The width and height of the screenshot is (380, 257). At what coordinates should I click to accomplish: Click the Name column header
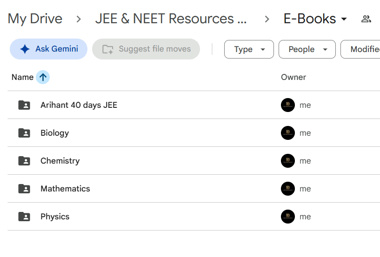tap(22, 77)
